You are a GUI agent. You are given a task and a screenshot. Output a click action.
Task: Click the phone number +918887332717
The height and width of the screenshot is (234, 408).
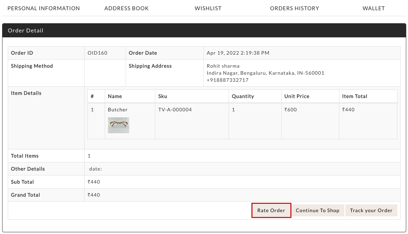point(228,80)
